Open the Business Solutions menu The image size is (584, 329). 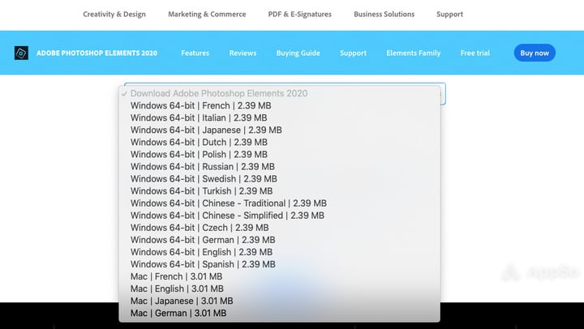384,14
